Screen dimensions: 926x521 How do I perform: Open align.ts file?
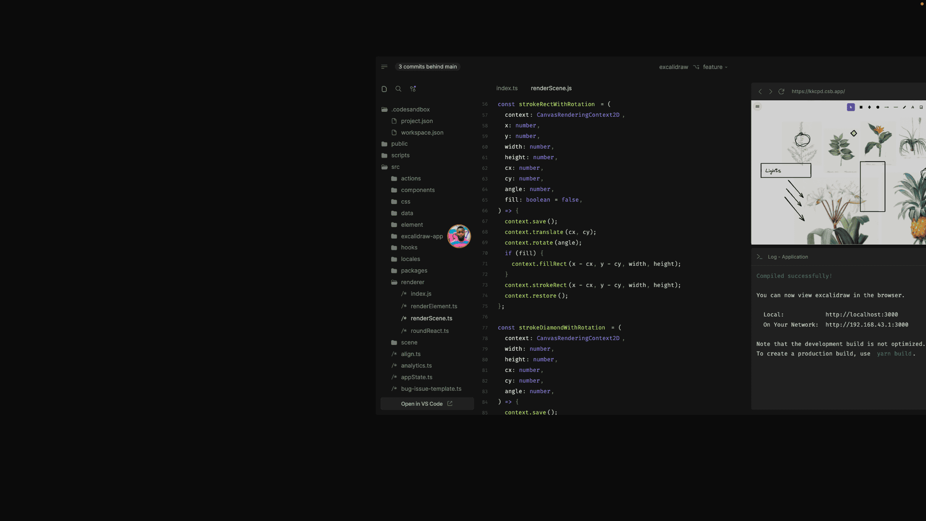(406, 354)
